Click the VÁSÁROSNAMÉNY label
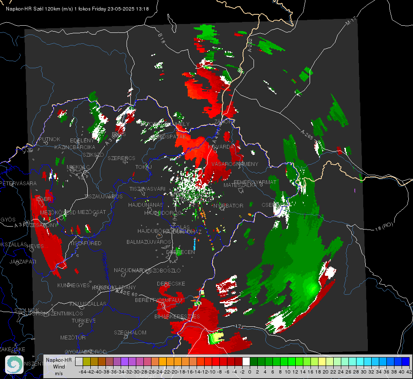 click(235, 164)
